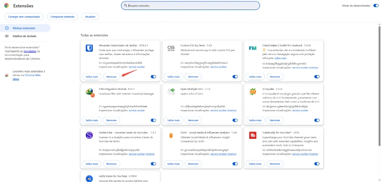Screen dimensions: 381x182
Task: Switch off the SimilarTube toggle
Action: pos(153,164)
